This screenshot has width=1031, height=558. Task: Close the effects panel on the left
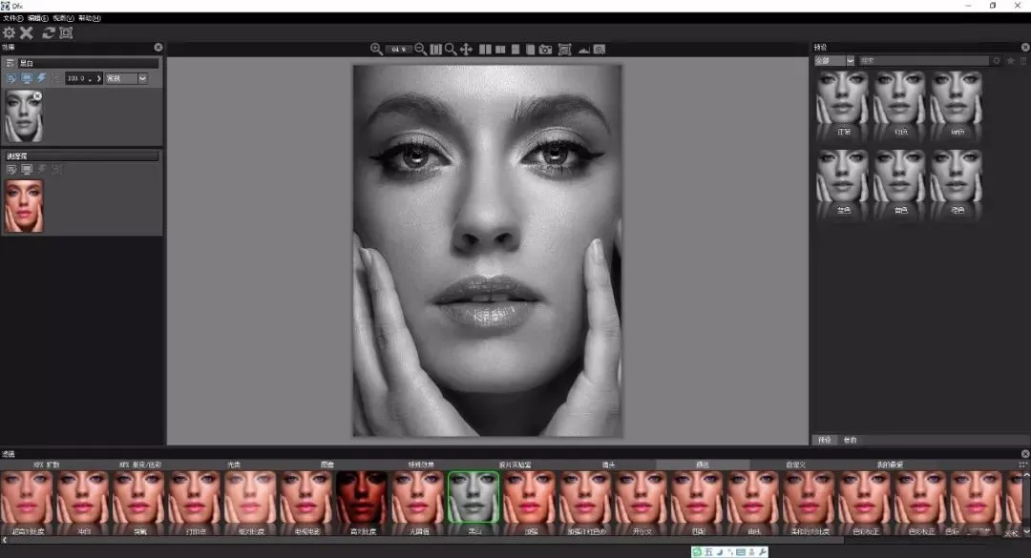pos(158,48)
